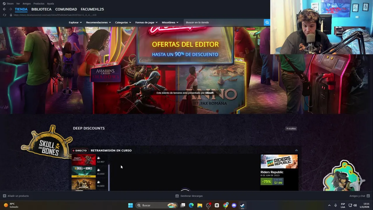Click the -75% discount badge
This screenshot has width=373, height=210.
click(266, 181)
